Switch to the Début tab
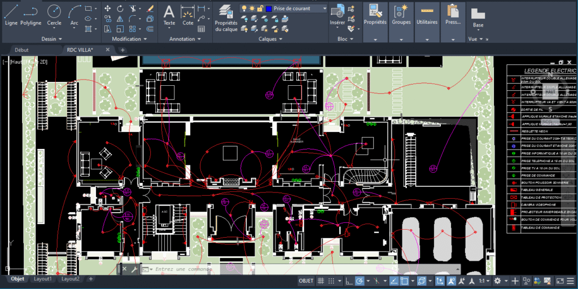This screenshot has width=578, height=289. point(22,50)
